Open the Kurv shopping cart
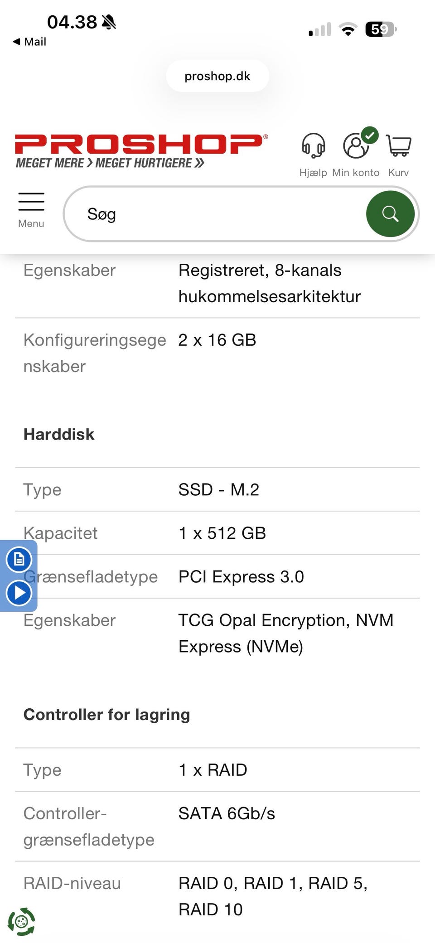The height and width of the screenshot is (943, 435). 399,146
